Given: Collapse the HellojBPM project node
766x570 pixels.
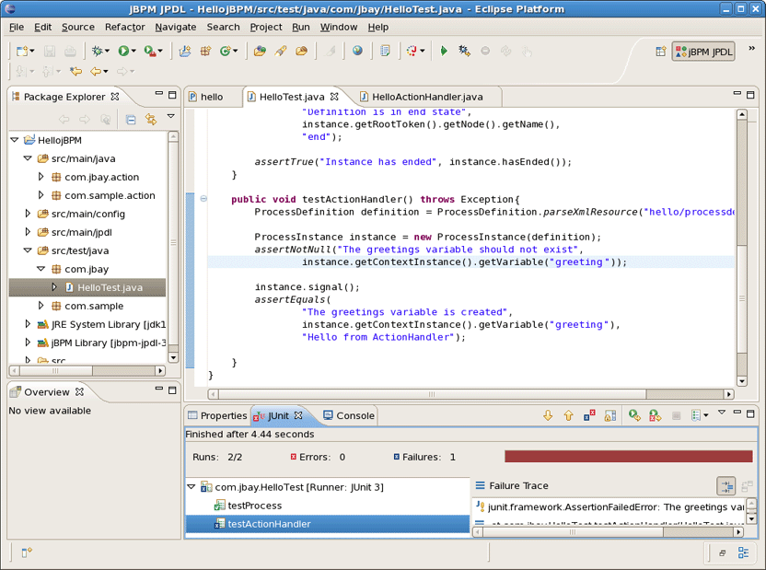Looking at the screenshot, I should coord(15,140).
